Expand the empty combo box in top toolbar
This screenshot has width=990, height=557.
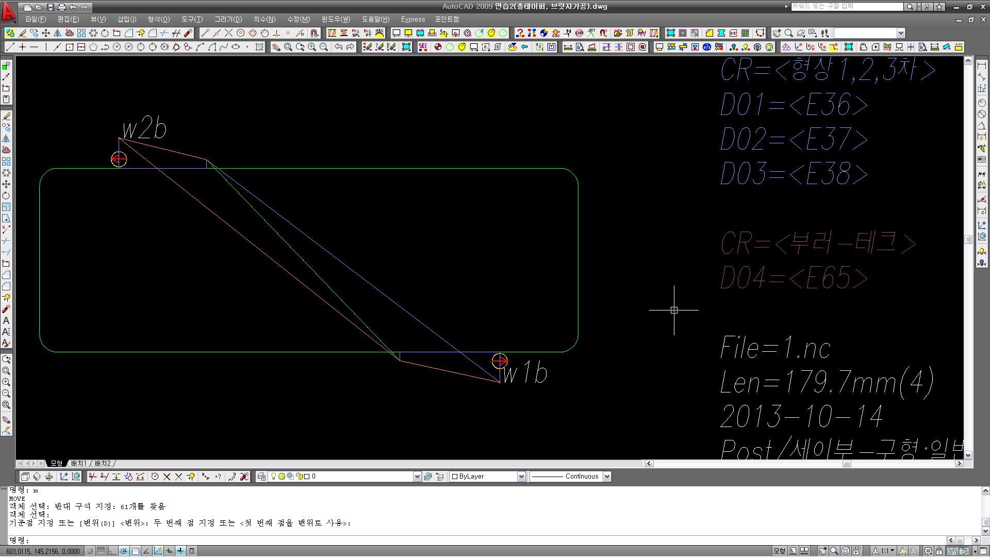tap(901, 33)
